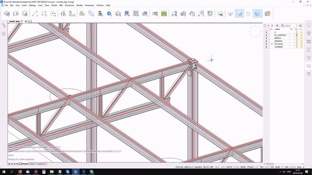Screen dimensions: 312x175
Task: Click the blue ellipse solid icon
Action: [145, 14]
